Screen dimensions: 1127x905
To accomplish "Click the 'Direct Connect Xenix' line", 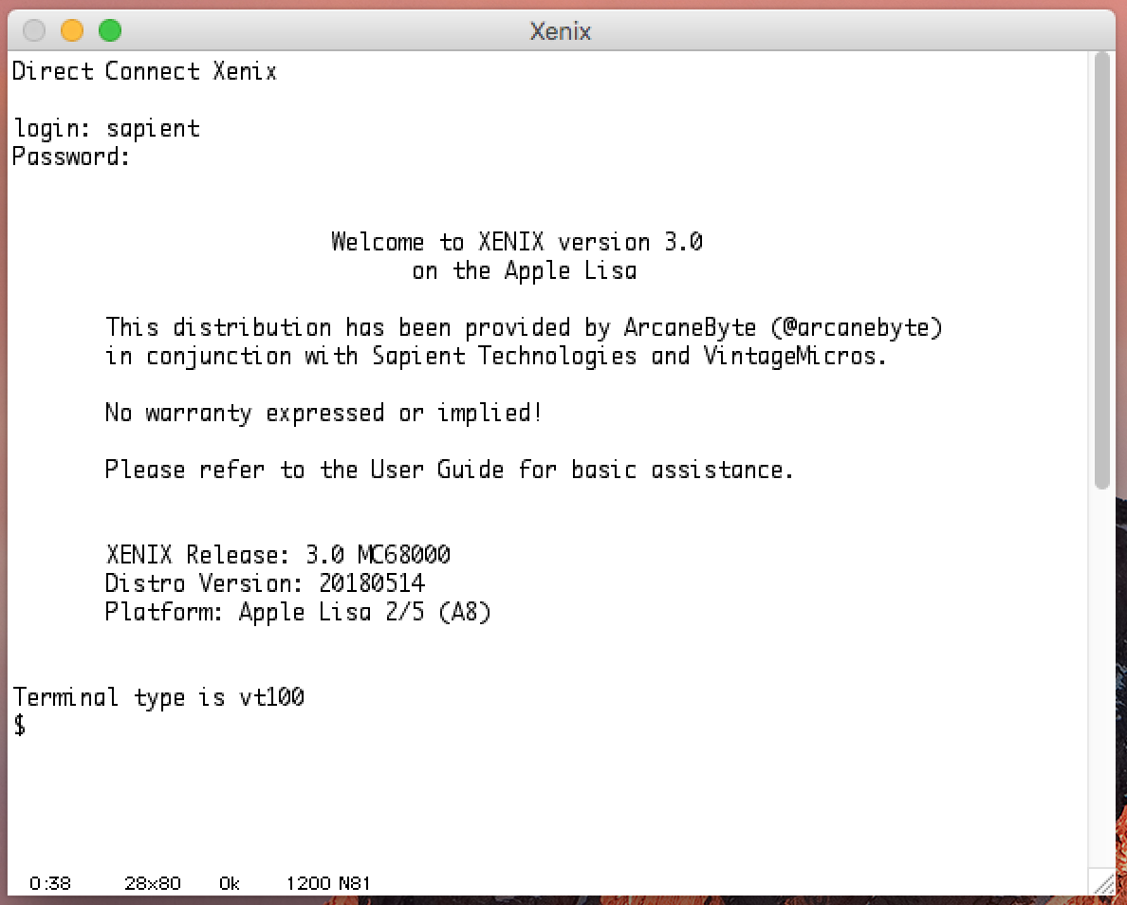I will tap(144, 71).
